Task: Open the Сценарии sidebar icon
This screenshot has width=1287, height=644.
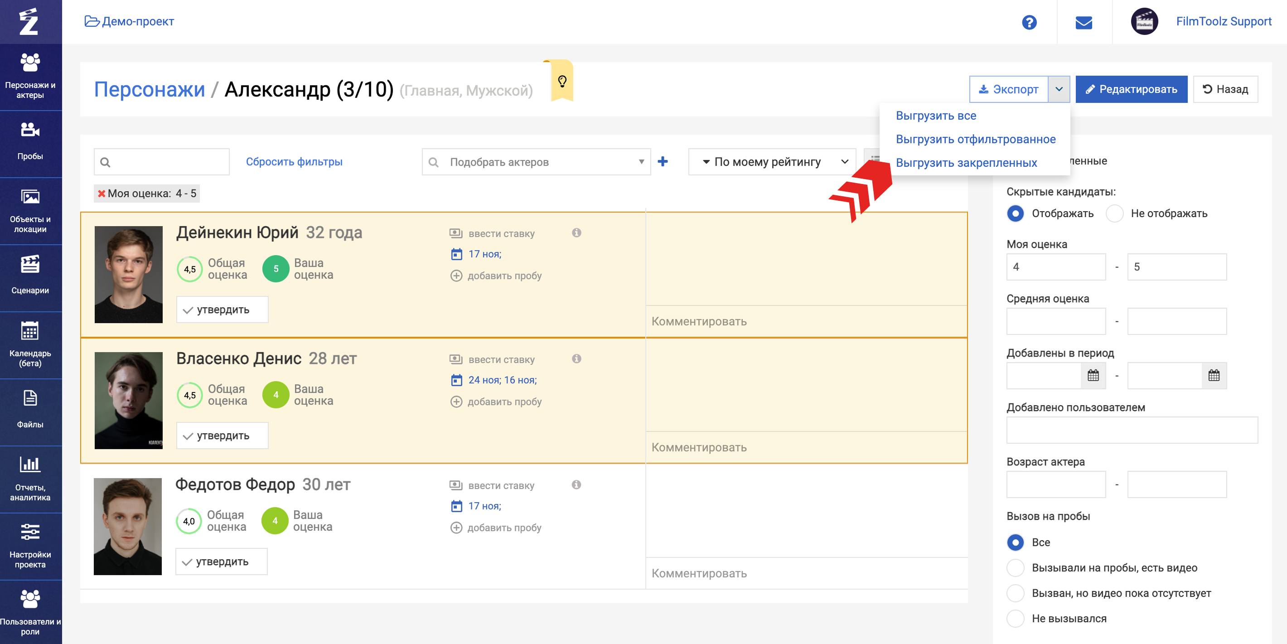Action: [x=30, y=275]
